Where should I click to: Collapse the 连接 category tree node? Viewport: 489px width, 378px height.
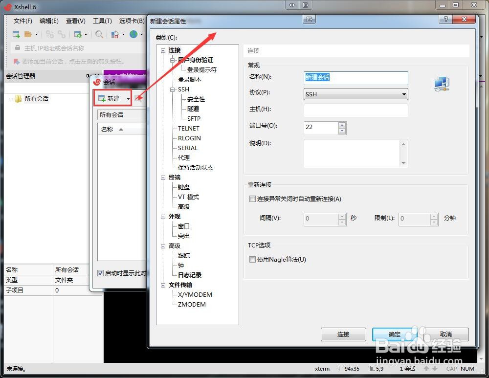pyautogui.click(x=163, y=50)
